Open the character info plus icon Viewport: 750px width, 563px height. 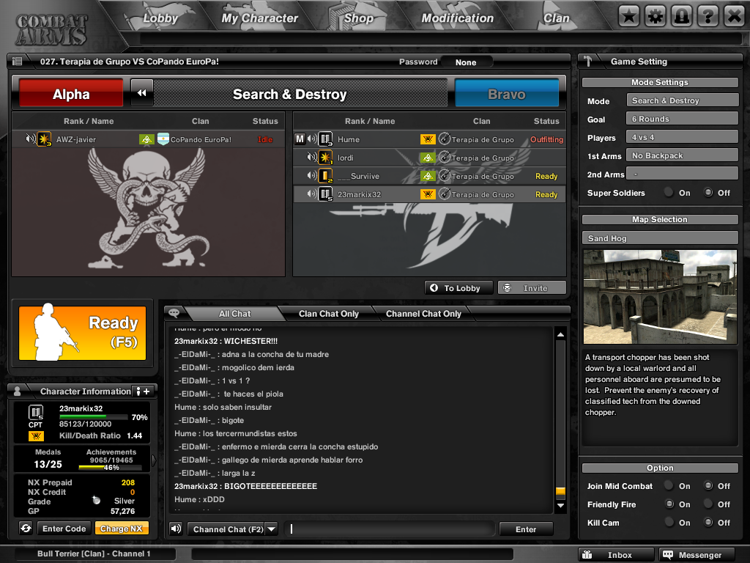coord(142,391)
